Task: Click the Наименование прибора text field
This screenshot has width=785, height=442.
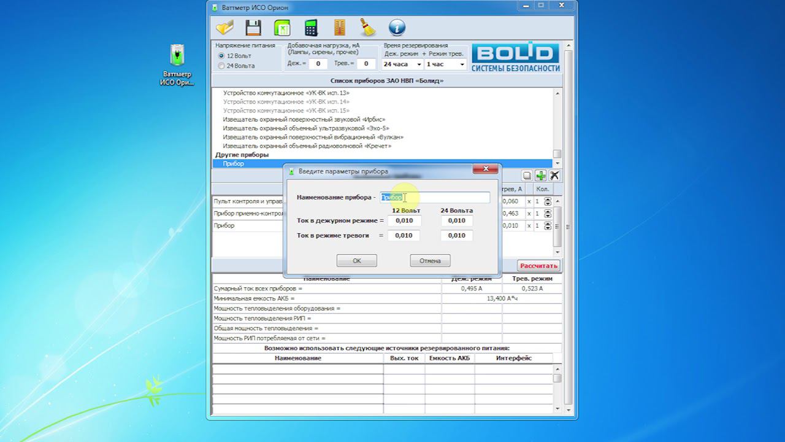Action: point(435,198)
